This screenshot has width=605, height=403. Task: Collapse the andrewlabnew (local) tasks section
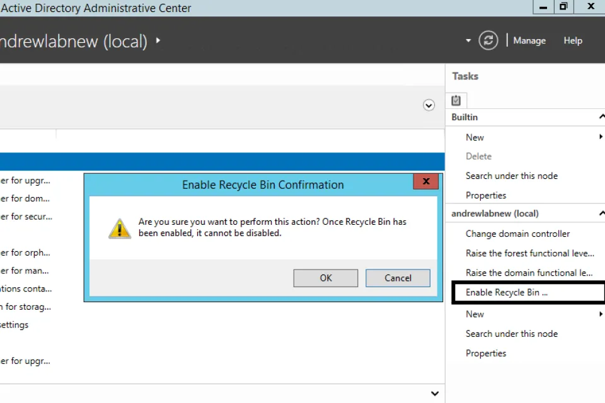(x=601, y=213)
